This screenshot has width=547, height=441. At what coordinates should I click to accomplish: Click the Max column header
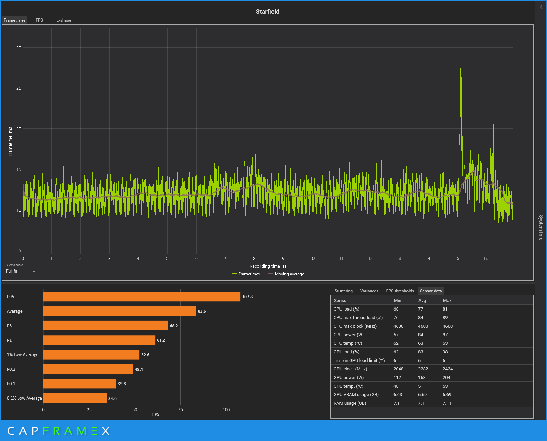(x=447, y=300)
